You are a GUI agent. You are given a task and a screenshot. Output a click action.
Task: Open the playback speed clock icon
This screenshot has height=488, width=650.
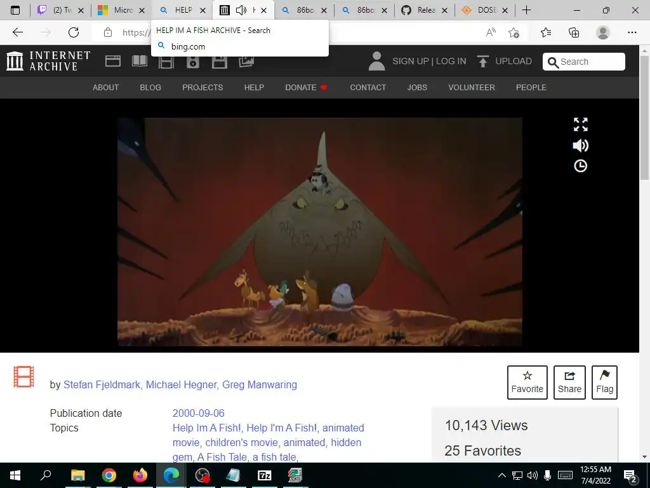point(580,166)
